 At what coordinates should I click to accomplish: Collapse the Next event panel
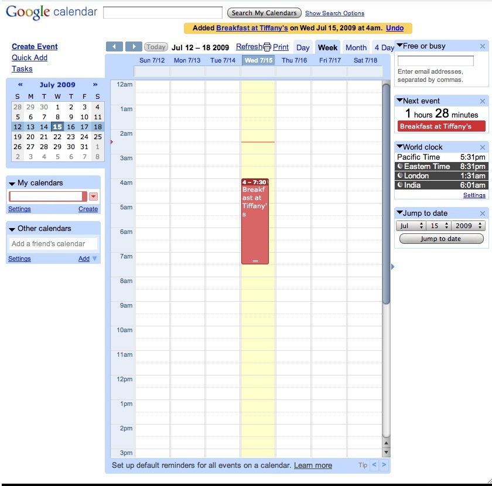coord(399,101)
